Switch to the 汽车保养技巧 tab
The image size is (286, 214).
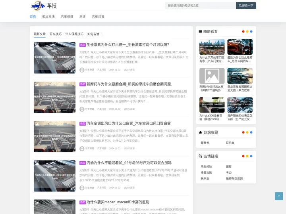tap(74, 34)
